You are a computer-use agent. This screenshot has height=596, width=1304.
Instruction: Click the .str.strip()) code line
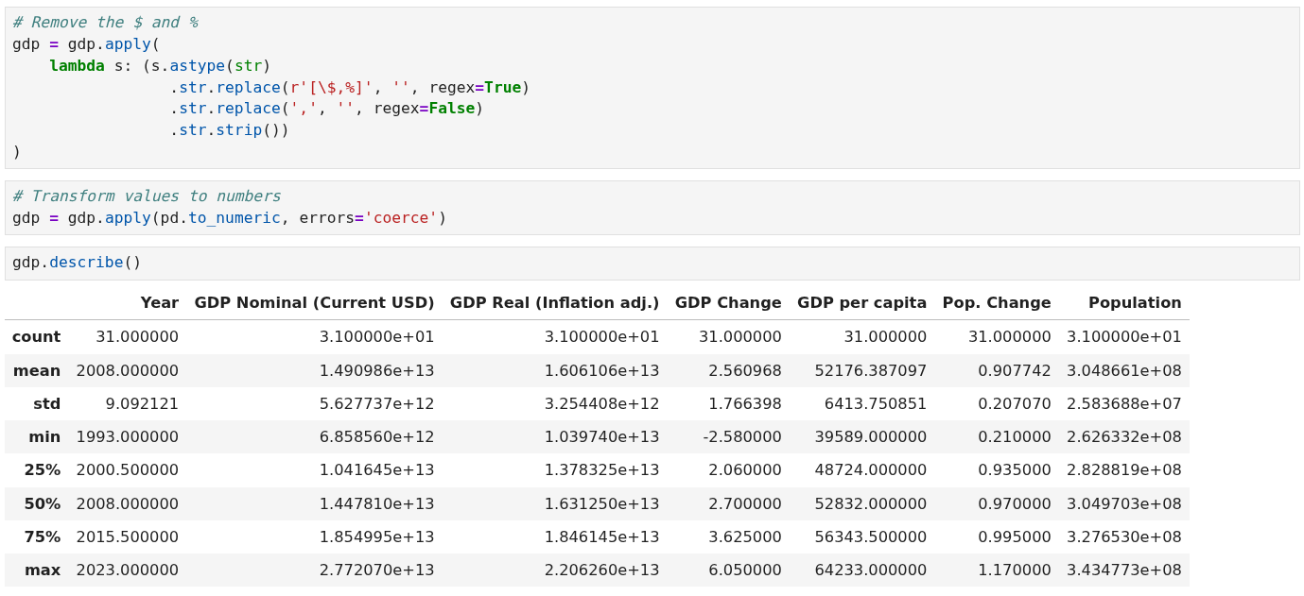click(x=230, y=129)
